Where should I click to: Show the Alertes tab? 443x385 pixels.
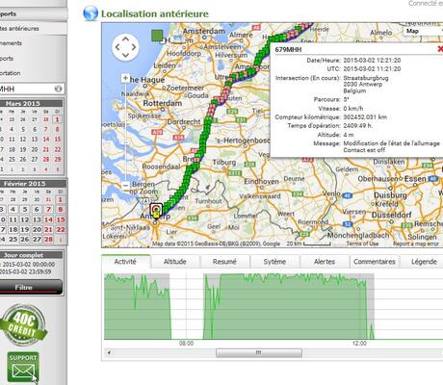click(x=325, y=262)
